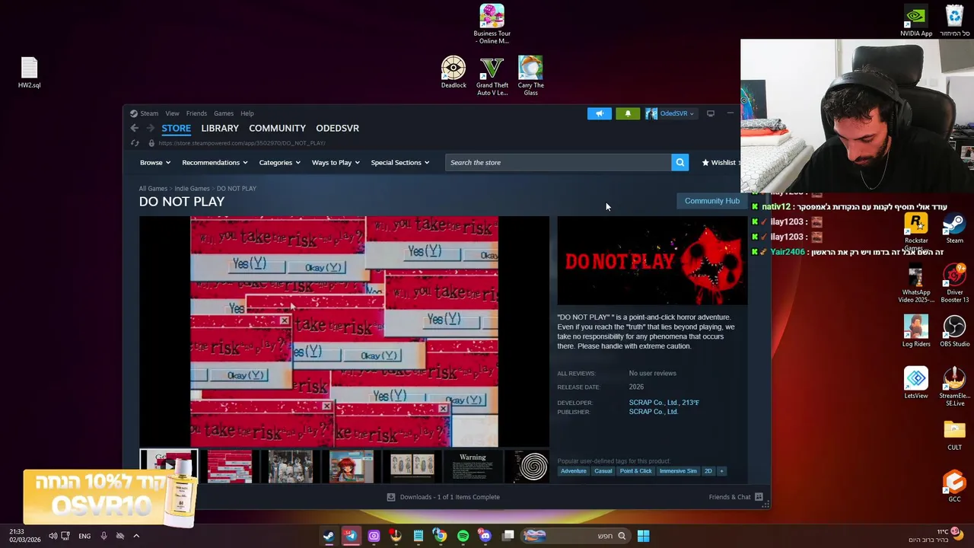Open Business Tour desktop shortcut
This screenshot has height=548, width=974.
click(492, 24)
